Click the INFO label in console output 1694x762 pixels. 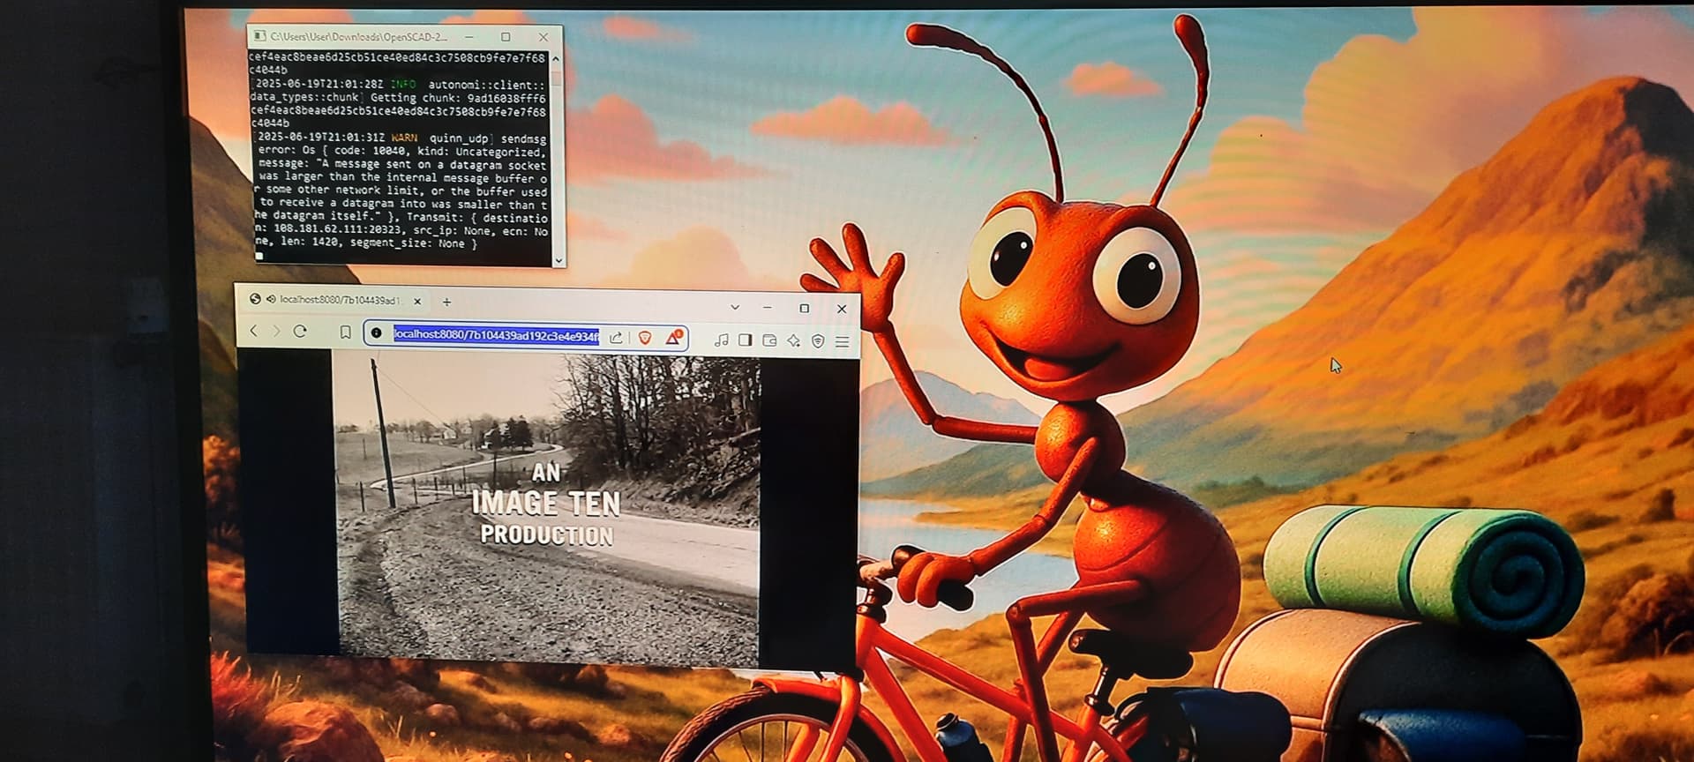[x=402, y=85]
